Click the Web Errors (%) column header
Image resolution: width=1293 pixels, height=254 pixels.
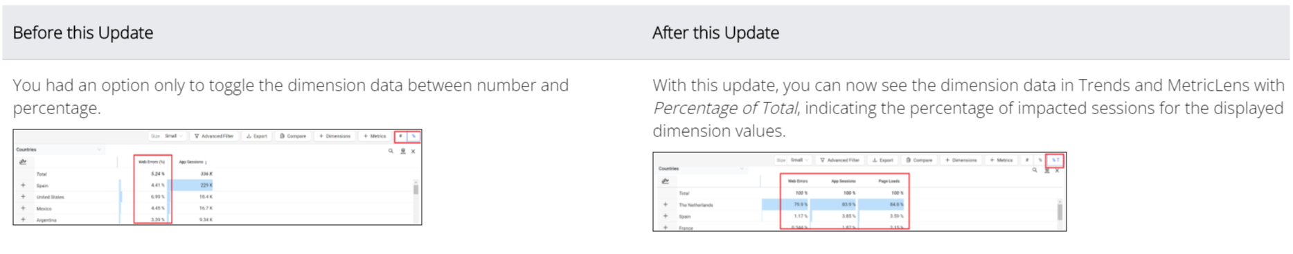(x=152, y=162)
